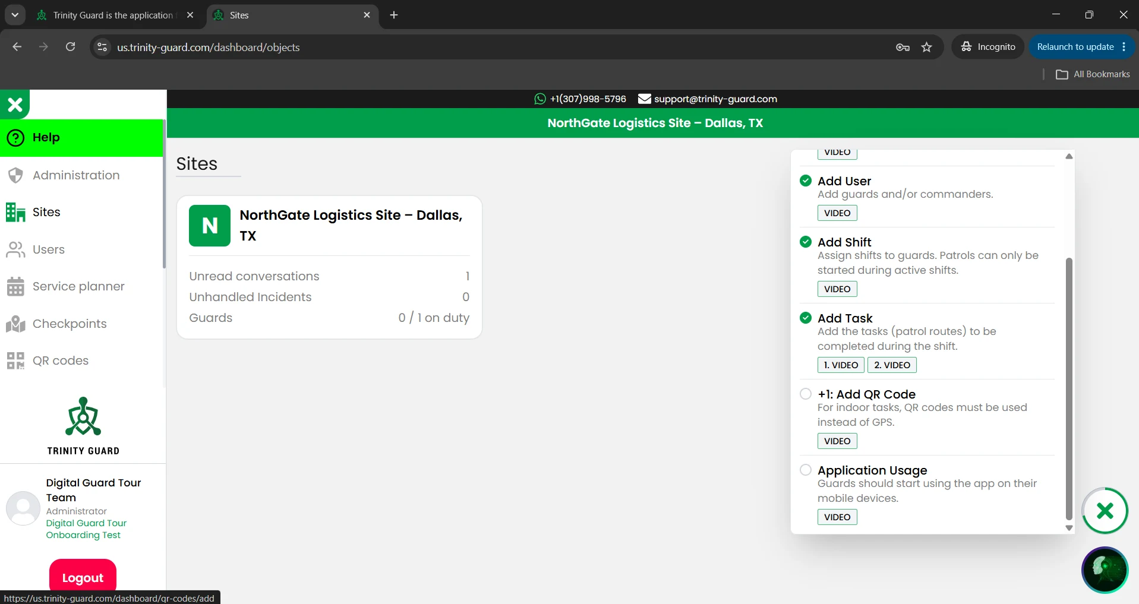Image resolution: width=1139 pixels, height=604 pixels.
Task: Check the +1: Add QR Code circle
Action: point(806,394)
